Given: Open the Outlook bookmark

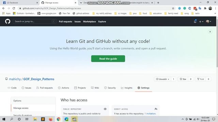Looking at the screenshot, I should point(24,14).
